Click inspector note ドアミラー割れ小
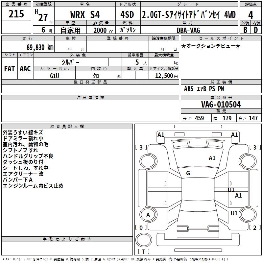The image size is (263, 263). click(23, 138)
